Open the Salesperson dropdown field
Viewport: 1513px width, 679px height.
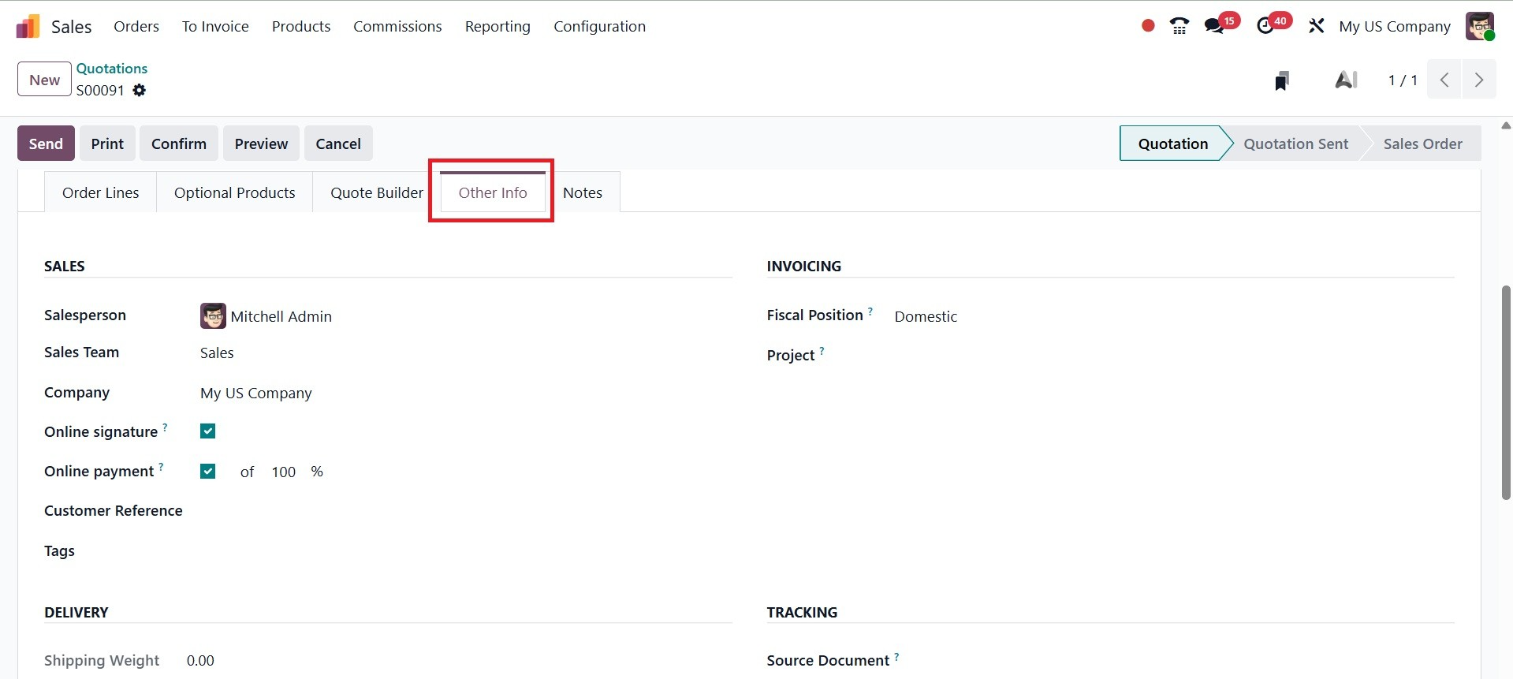465,316
